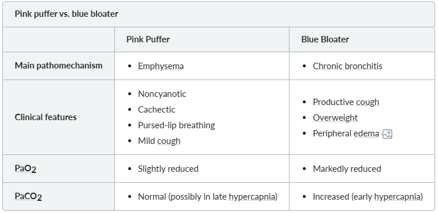Viewport: 438px width, 213px height.
Task: Click the Noncyanotic bullet text
Action: pos(162,94)
